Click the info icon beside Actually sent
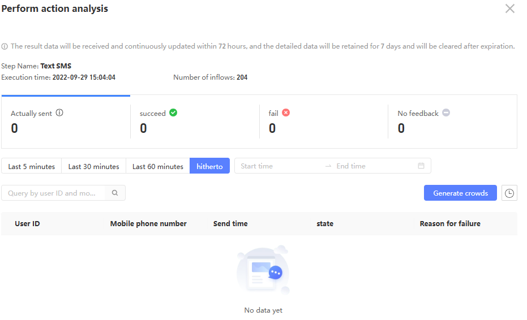 [x=59, y=113]
